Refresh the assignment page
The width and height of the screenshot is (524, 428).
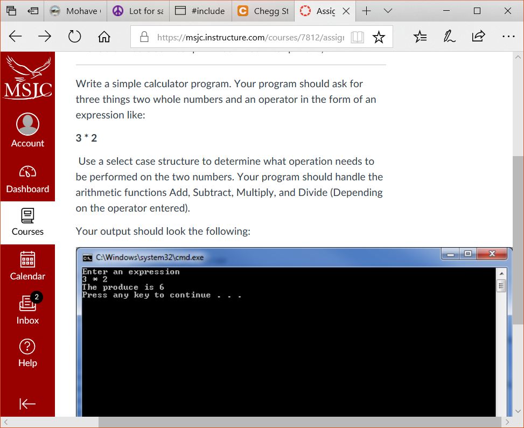coord(74,36)
